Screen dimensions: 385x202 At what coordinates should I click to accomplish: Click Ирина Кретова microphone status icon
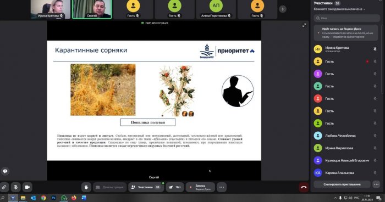coord(375,49)
